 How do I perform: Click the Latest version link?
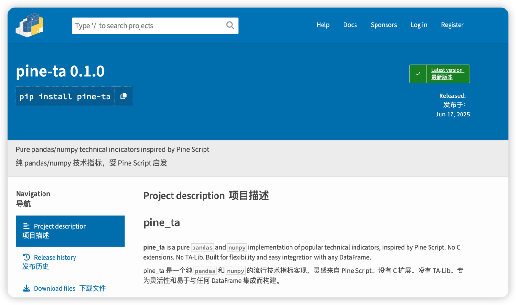point(448,74)
